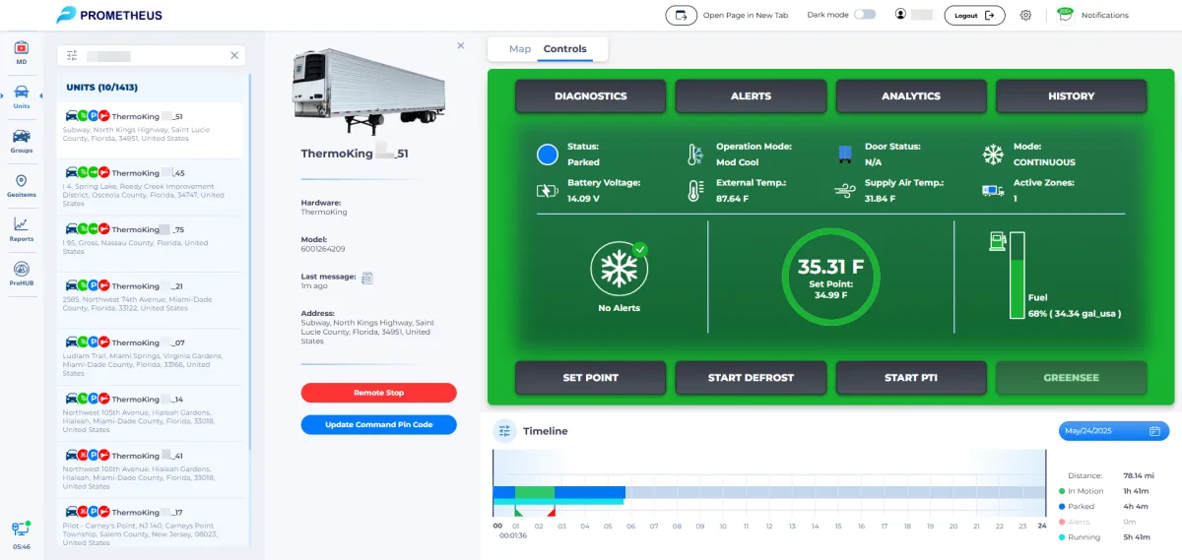
Task: Click the user profile avatar icon
Action: (x=900, y=15)
